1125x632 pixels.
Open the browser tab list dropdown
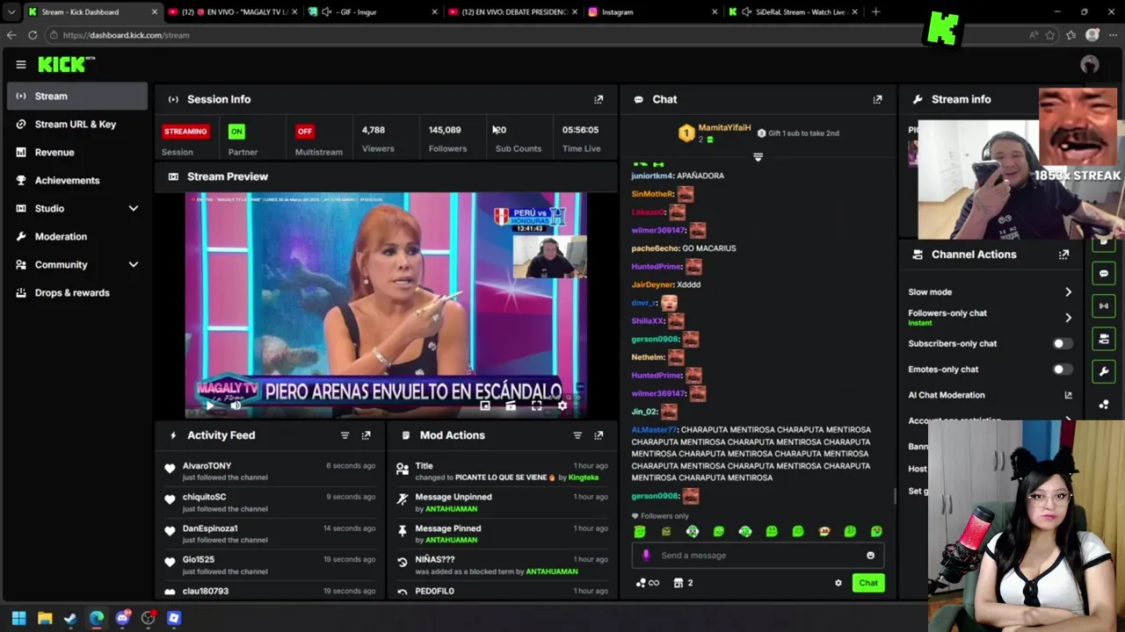[x=11, y=12]
